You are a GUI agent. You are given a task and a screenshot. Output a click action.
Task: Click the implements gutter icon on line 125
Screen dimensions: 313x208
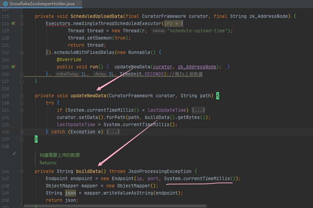point(13,67)
